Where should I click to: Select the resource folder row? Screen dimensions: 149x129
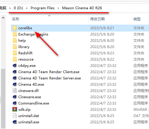pos(80,59)
